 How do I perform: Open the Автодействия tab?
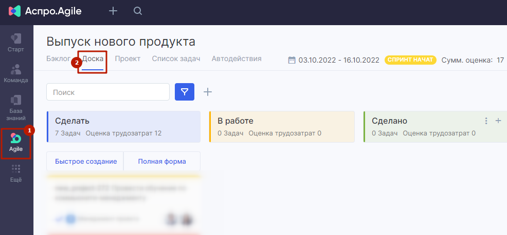(237, 58)
